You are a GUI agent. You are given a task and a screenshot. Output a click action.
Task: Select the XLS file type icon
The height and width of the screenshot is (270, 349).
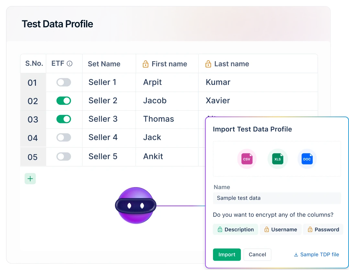click(x=277, y=159)
